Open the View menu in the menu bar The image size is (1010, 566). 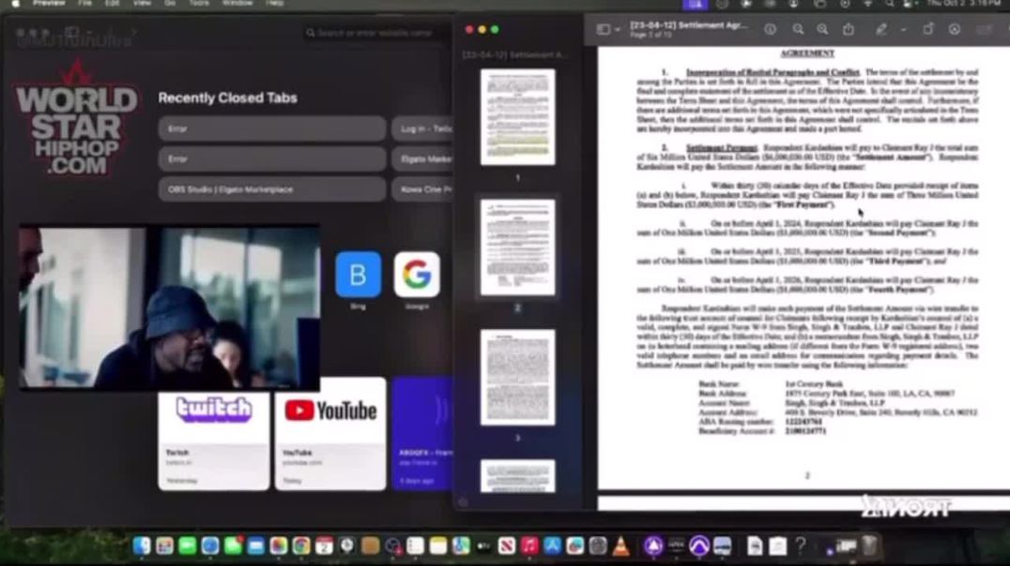click(x=142, y=4)
